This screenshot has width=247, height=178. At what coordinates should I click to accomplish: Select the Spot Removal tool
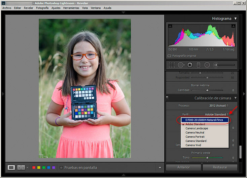(x=181, y=65)
